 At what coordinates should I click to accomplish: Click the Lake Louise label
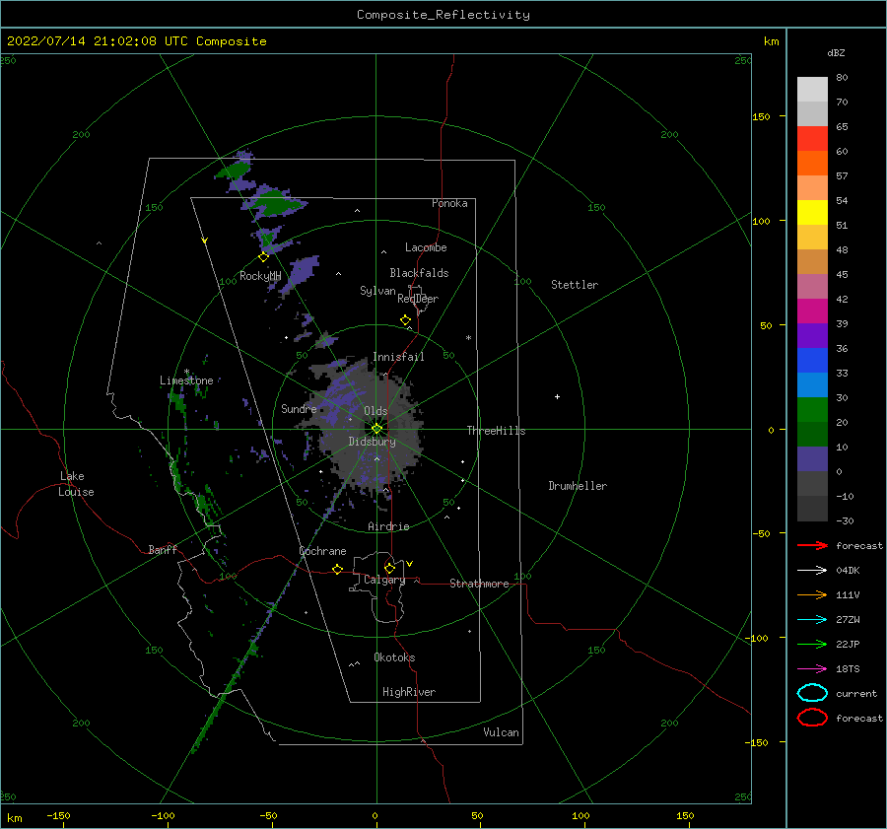coord(76,484)
